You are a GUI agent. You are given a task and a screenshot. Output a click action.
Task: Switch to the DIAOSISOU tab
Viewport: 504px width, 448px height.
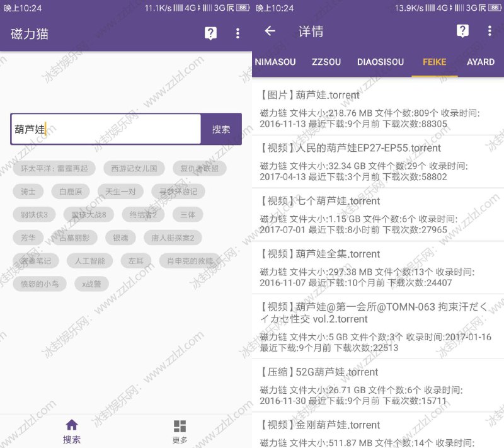(381, 62)
